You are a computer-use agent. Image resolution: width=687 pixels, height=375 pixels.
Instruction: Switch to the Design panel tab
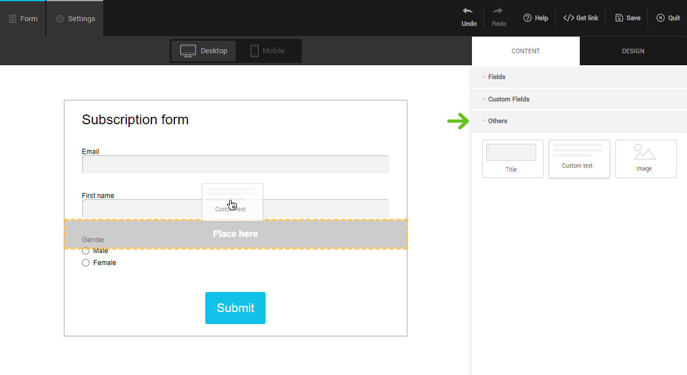click(633, 51)
